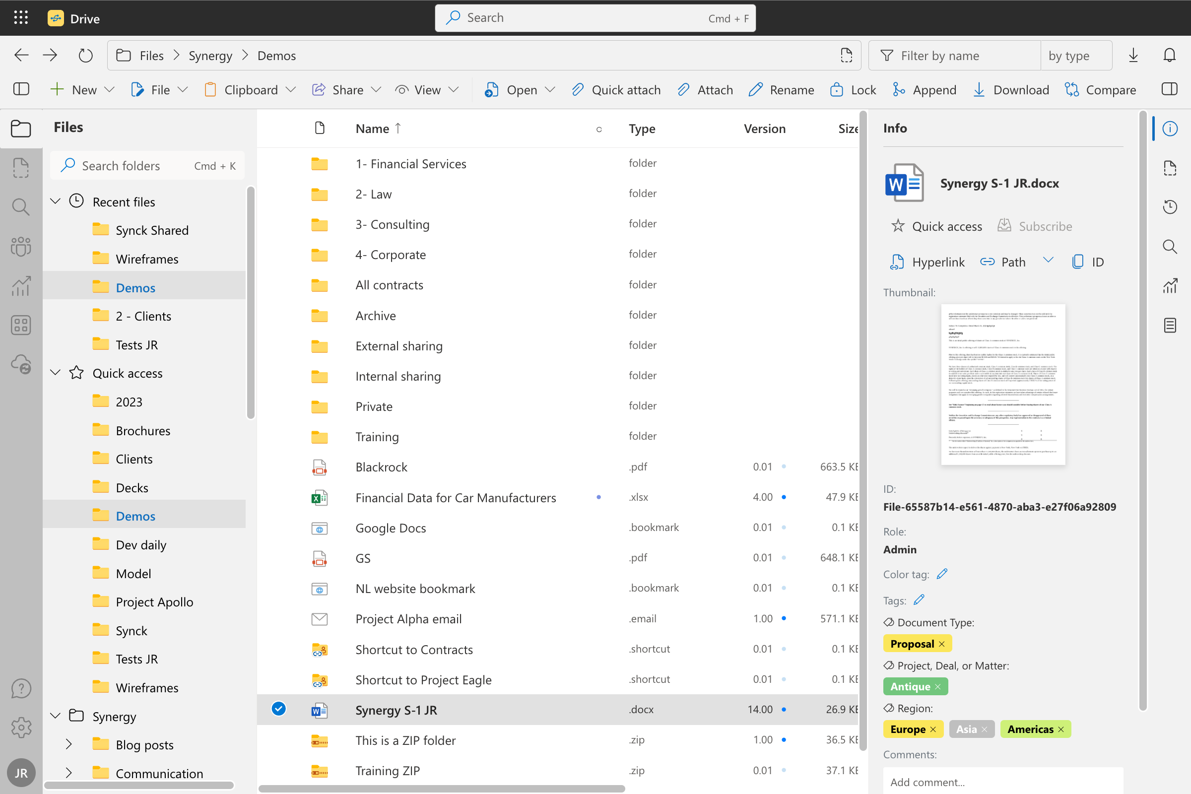Screen dimensions: 1191x794
Task: Toggle the left sidebar panel icon
Action: [21, 90]
